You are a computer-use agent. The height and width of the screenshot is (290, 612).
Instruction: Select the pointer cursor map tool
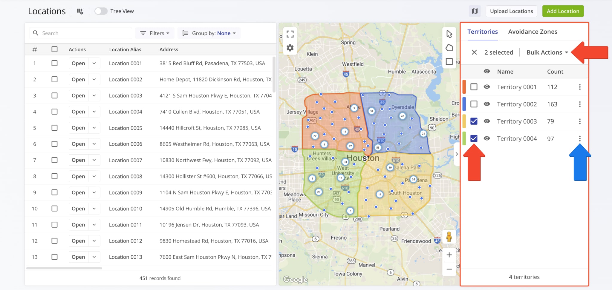click(x=449, y=34)
